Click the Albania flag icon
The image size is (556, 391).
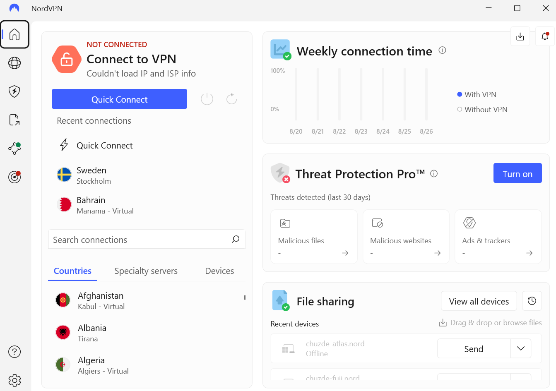tap(63, 332)
